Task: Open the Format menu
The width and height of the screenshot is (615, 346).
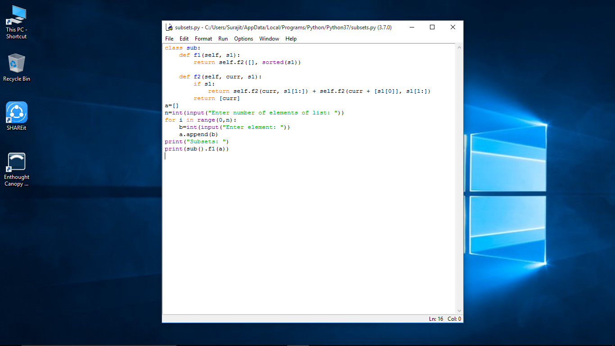Action: pyautogui.click(x=203, y=39)
